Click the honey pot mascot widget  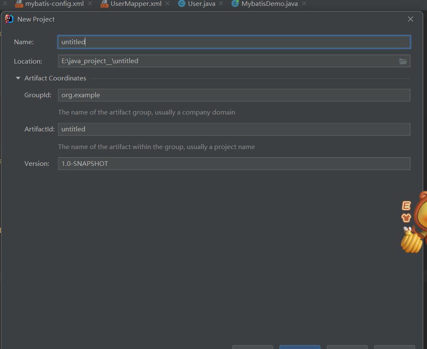pos(411,240)
